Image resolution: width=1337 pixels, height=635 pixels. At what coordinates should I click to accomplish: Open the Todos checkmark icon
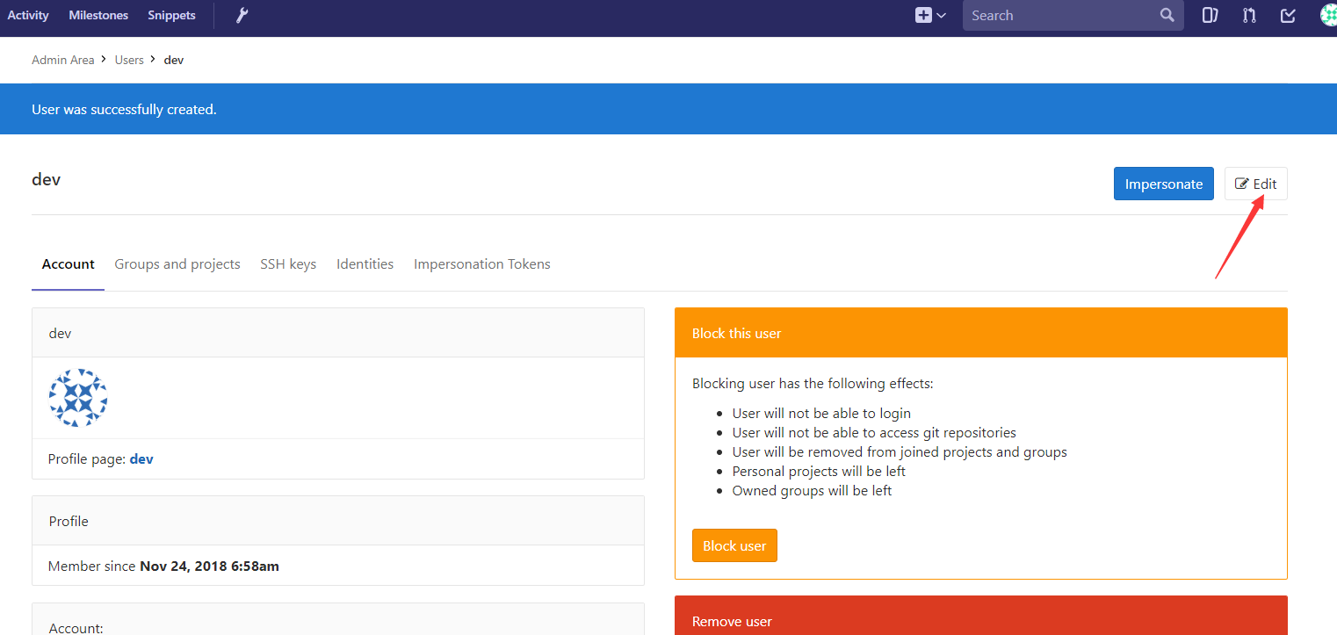pyautogui.click(x=1288, y=15)
